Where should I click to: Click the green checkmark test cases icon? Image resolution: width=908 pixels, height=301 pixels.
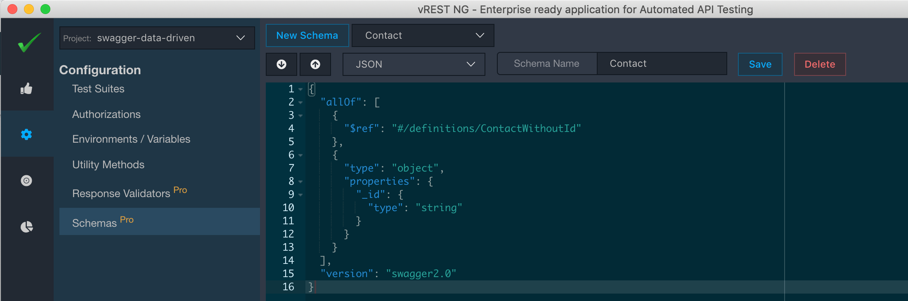click(x=29, y=43)
